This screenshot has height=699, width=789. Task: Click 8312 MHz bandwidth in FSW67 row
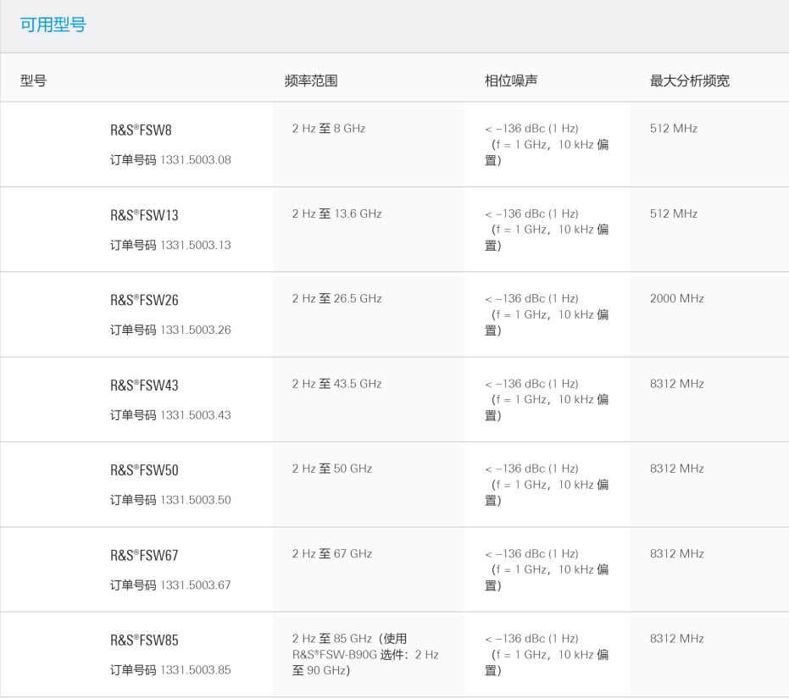(x=677, y=553)
